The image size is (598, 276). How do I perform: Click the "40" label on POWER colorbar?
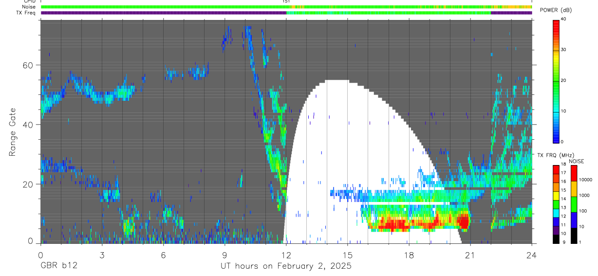(x=563, y=19)
